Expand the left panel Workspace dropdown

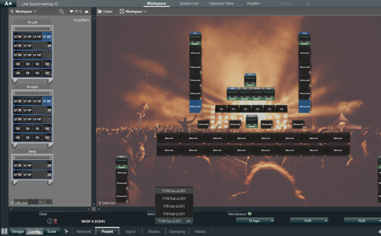point(24,11)
